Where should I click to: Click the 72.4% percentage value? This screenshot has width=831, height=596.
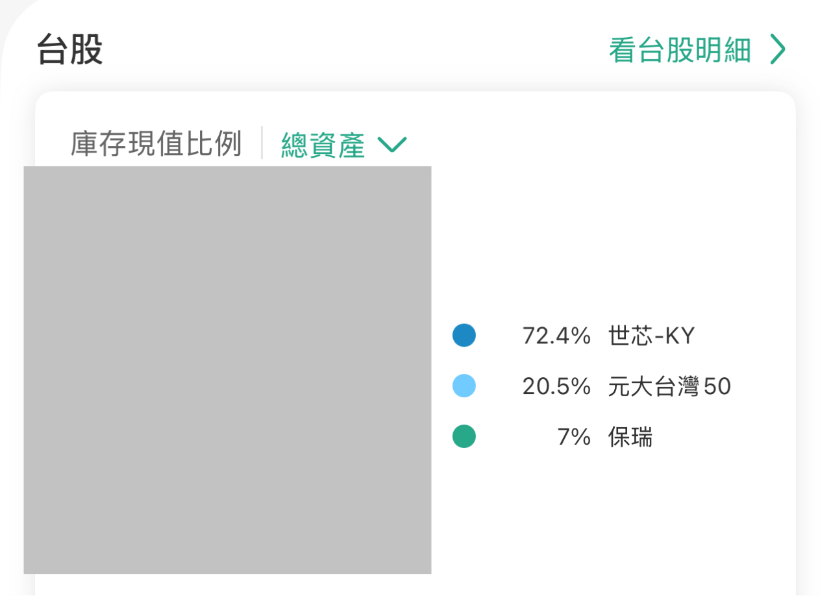click(x=556, y=336)
